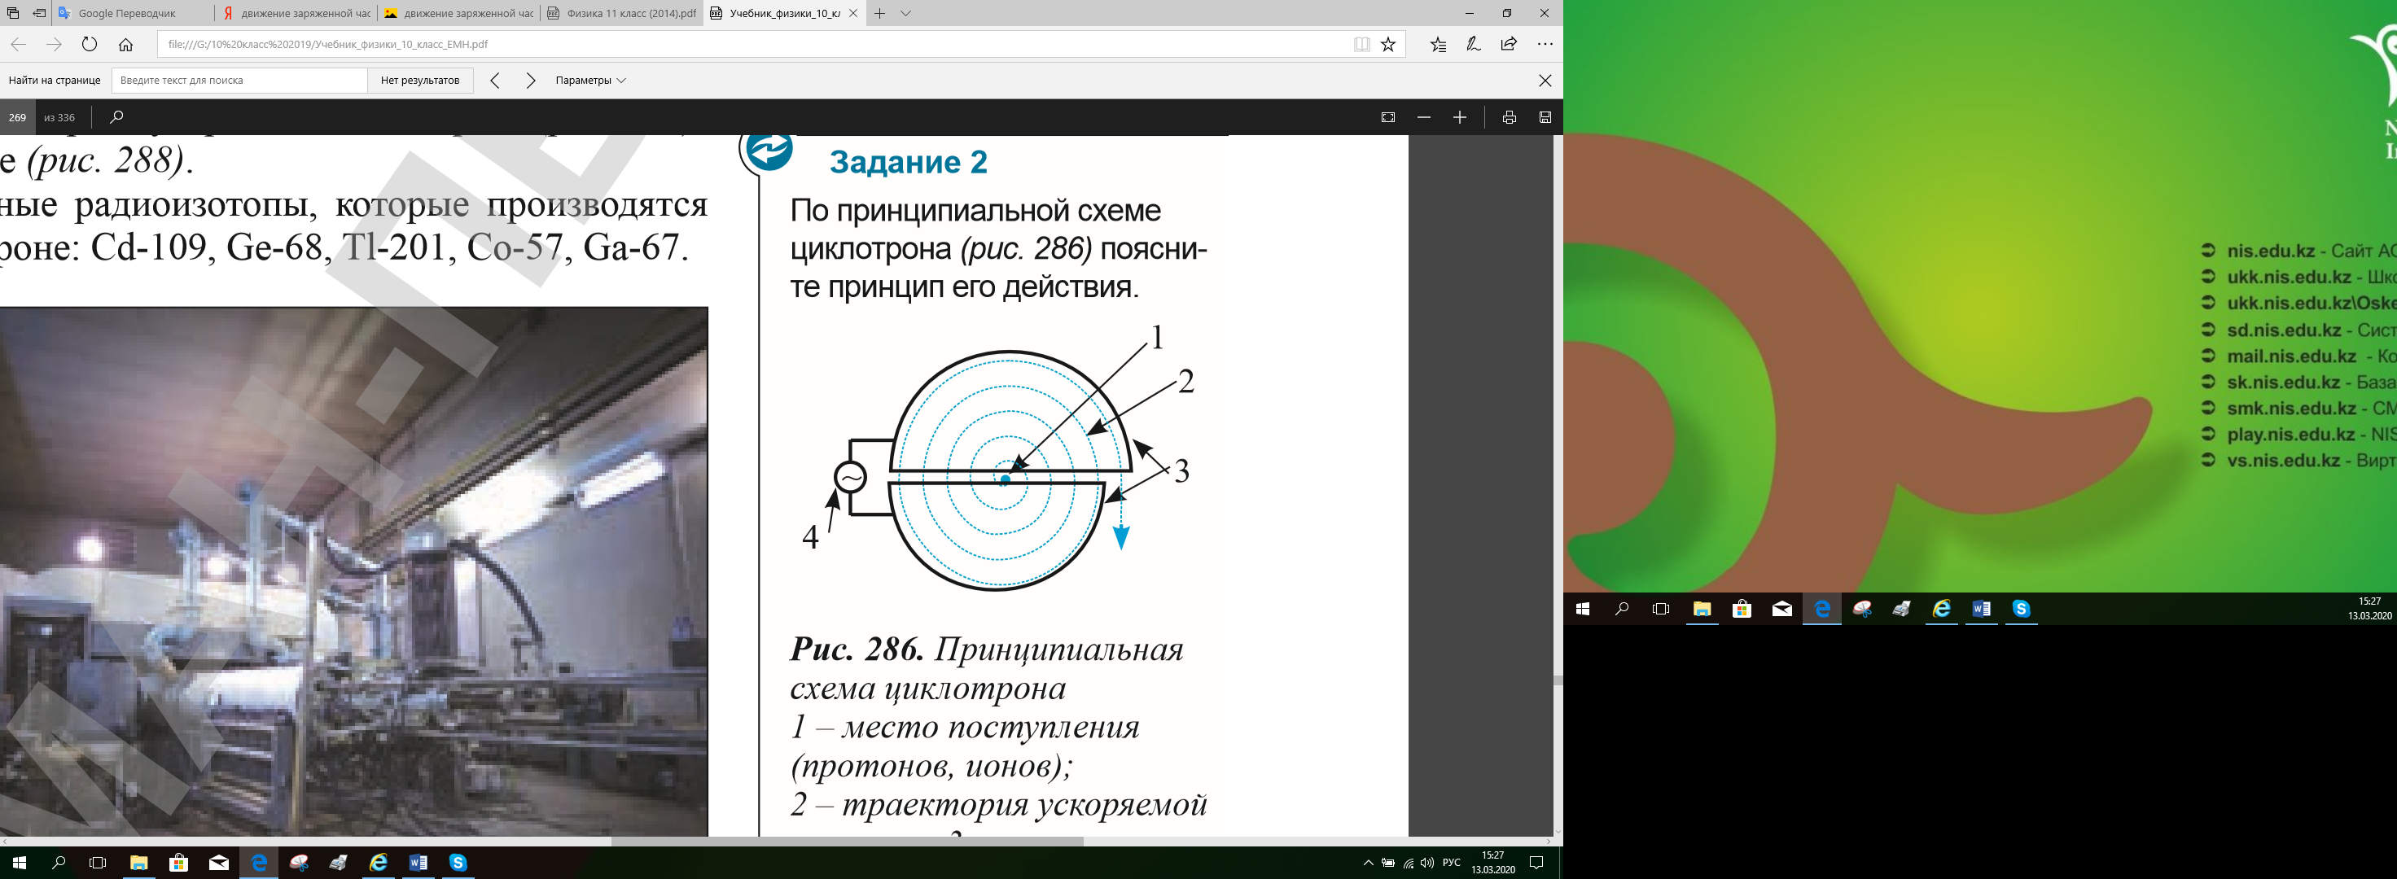2397x879 pixels.
Task: Open File Explorer on second monitor taskbar
Action: pyautogui.click(x=1702, y=610)
